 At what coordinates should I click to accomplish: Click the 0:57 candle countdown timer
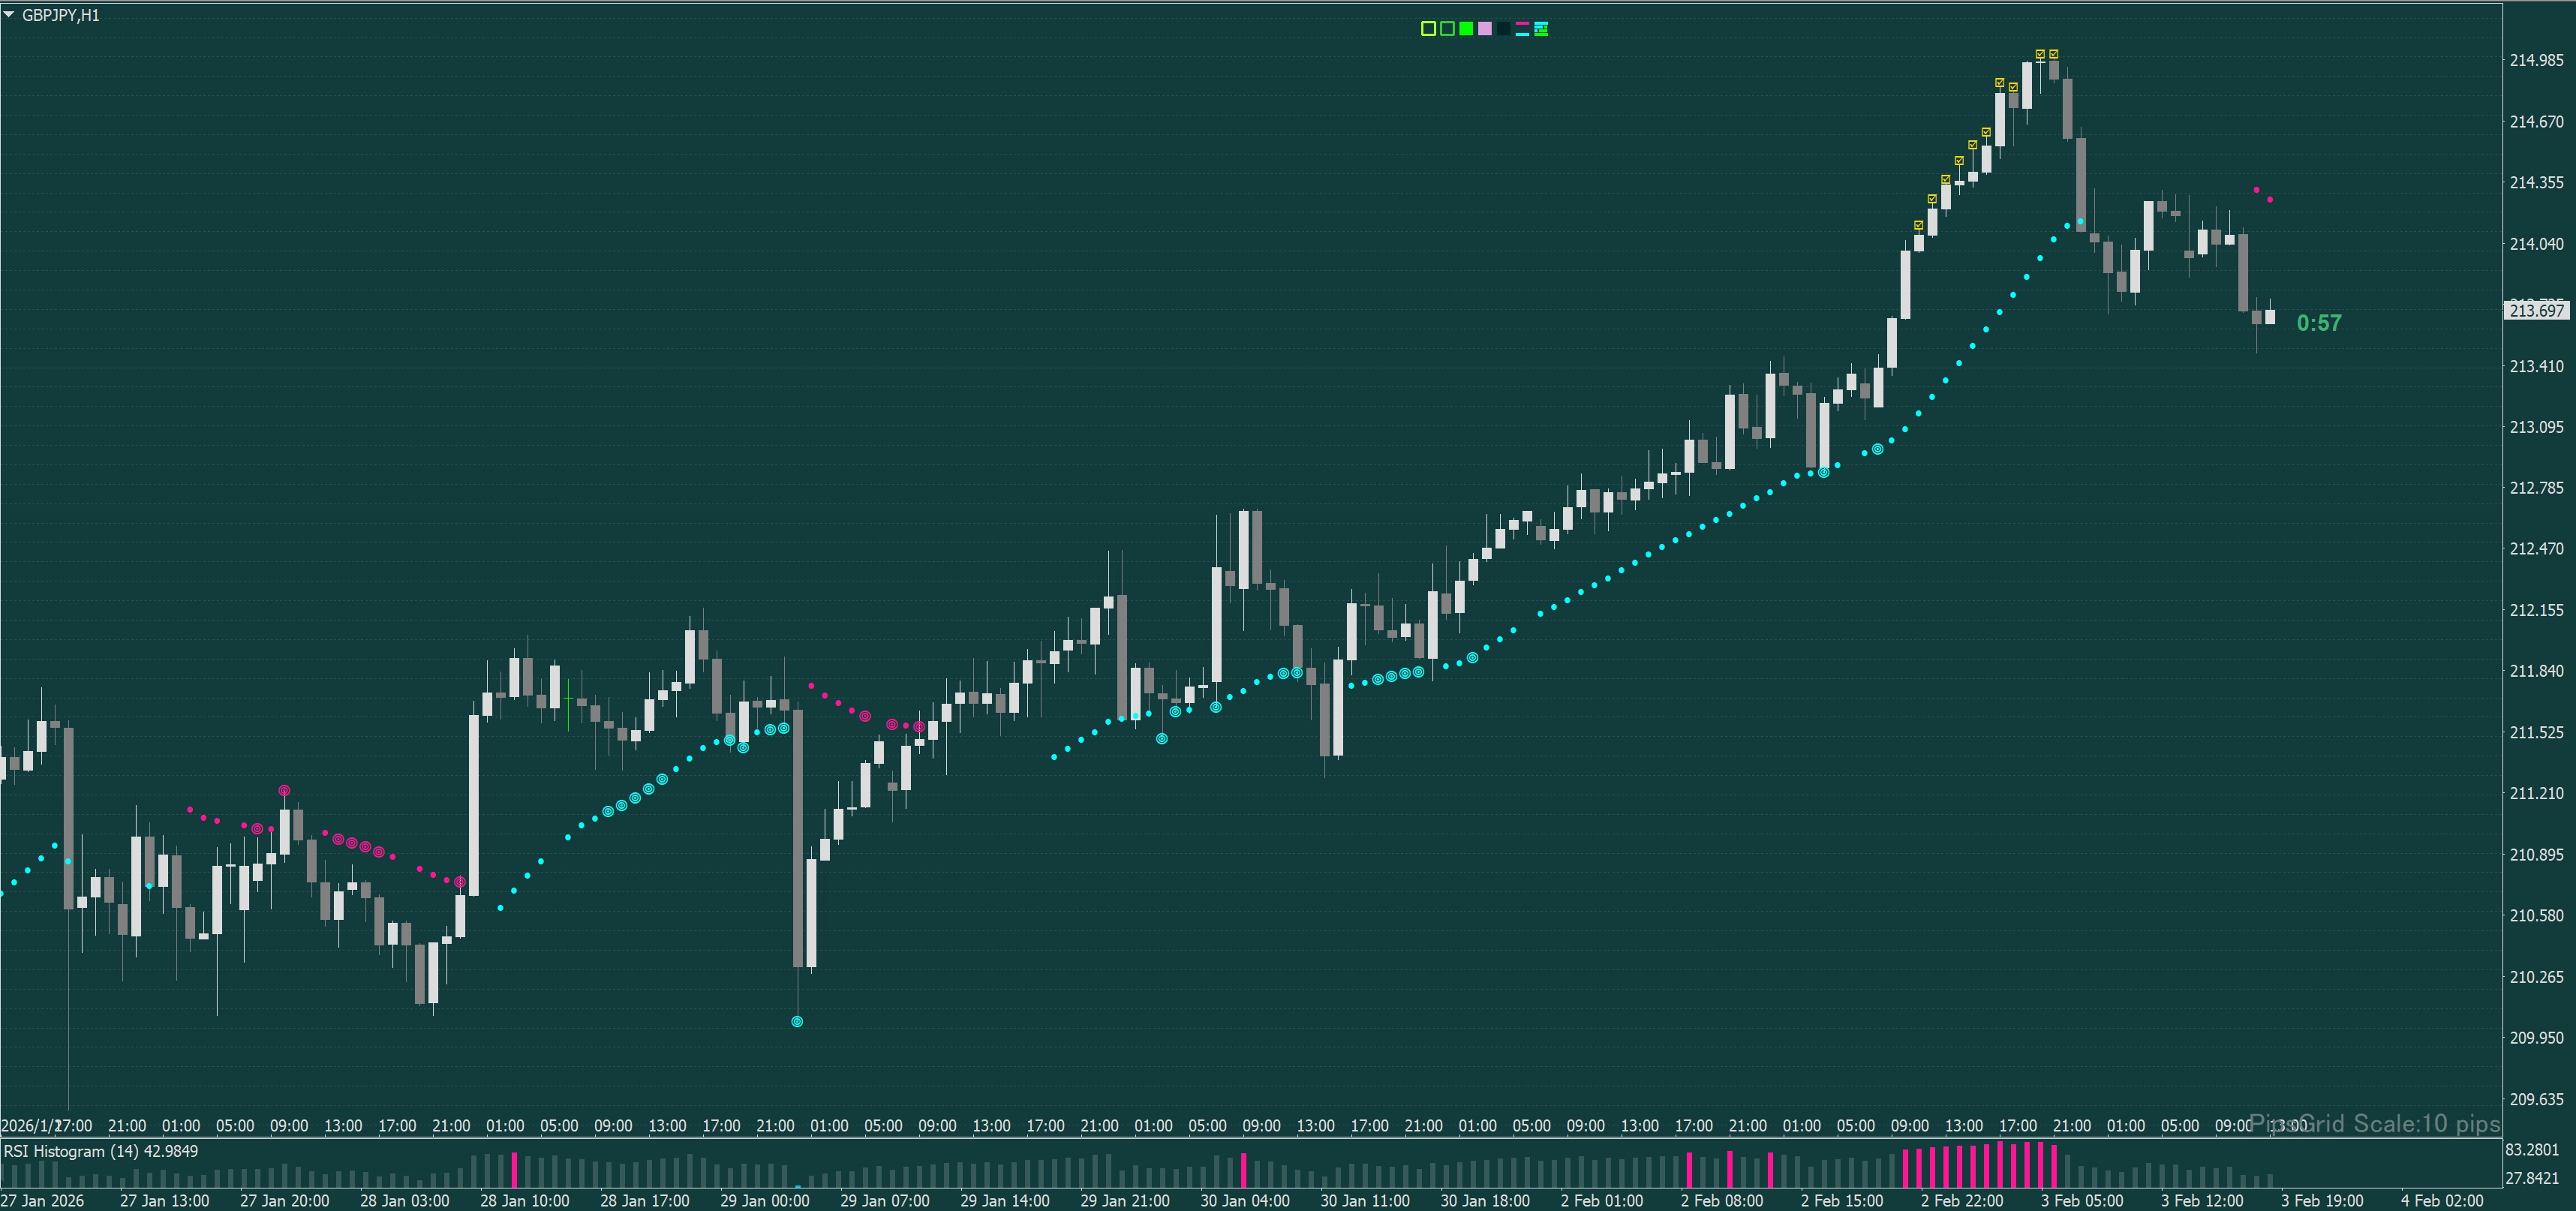pyautogui.click(x=2318, y=323)
